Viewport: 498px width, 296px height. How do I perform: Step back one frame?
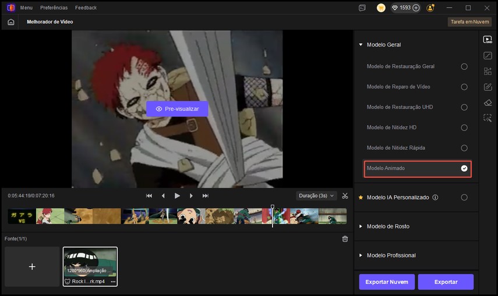click(x=163, y=196)
